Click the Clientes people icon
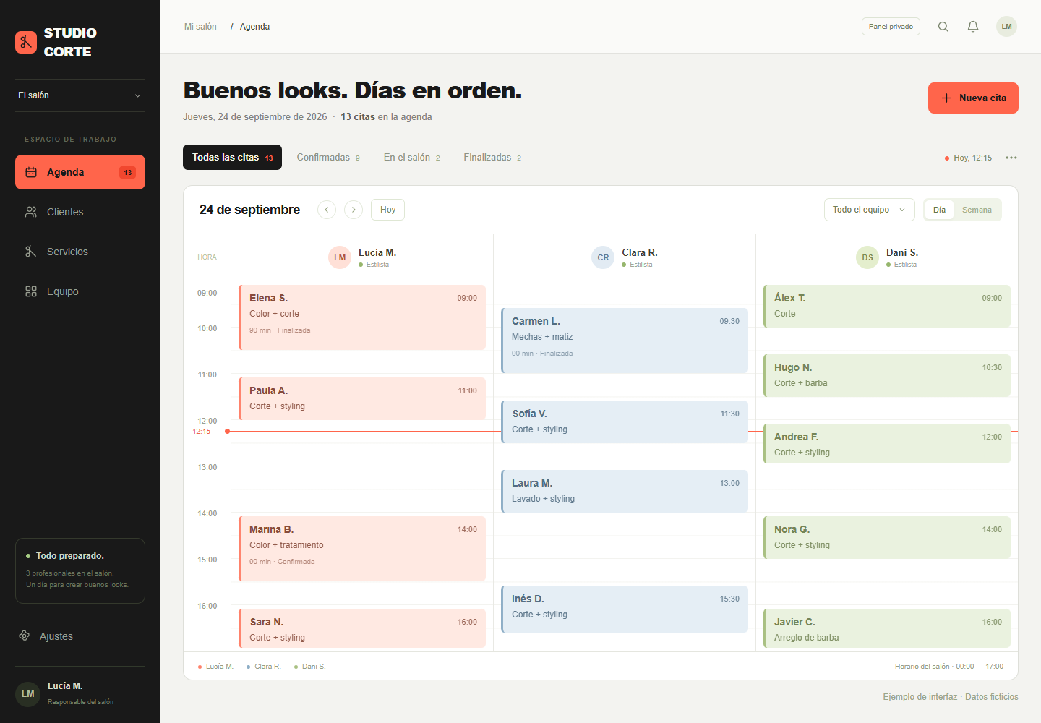The width and height of the screenshot is (1041, 723). pyautogui.click(x=31, y=212)
